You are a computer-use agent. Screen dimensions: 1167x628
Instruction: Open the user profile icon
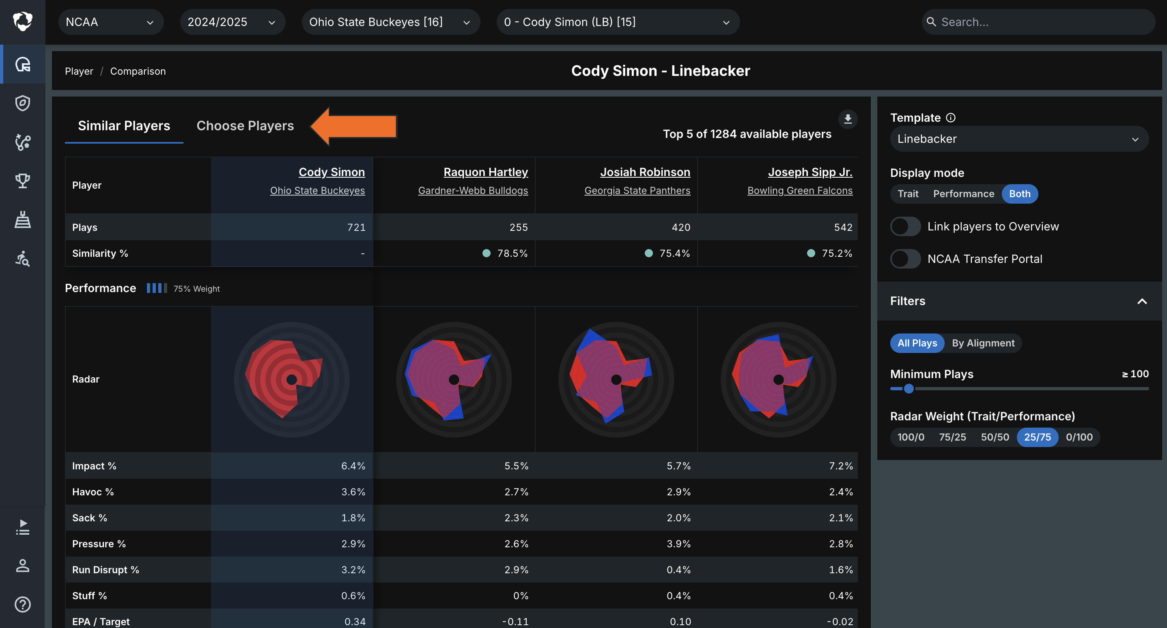tap(23, 566)
